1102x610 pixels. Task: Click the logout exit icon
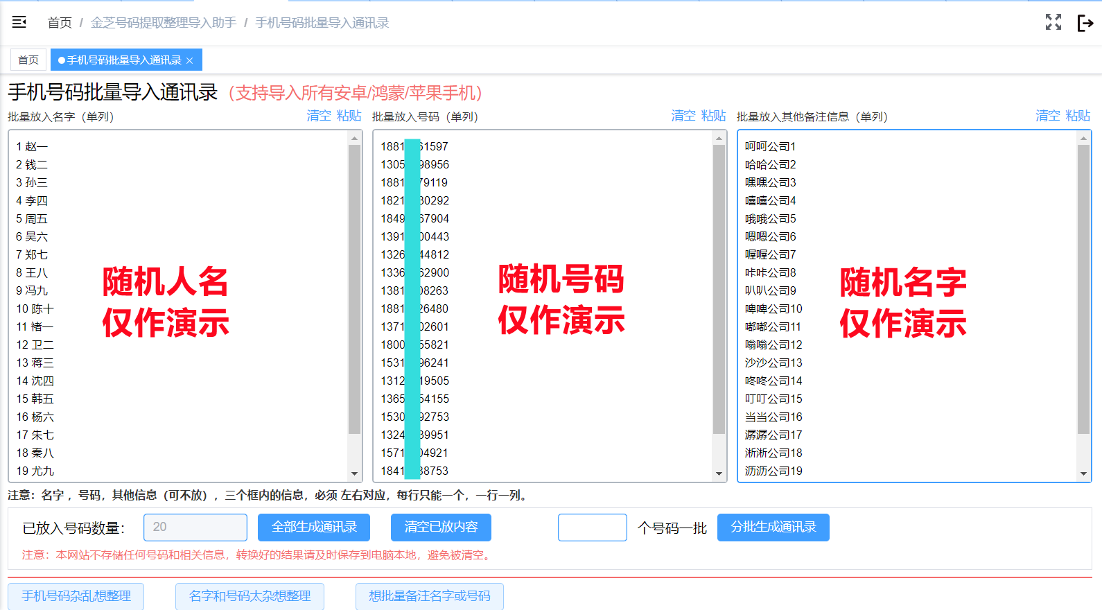(1085, 23)
